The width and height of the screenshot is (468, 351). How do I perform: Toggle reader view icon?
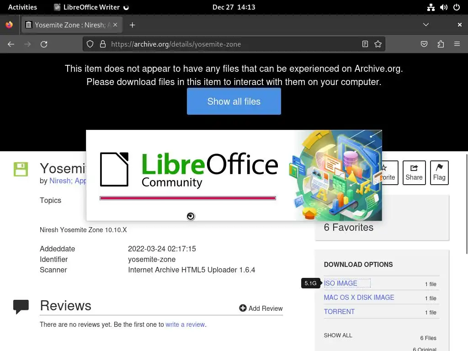(x=365, y=44)
